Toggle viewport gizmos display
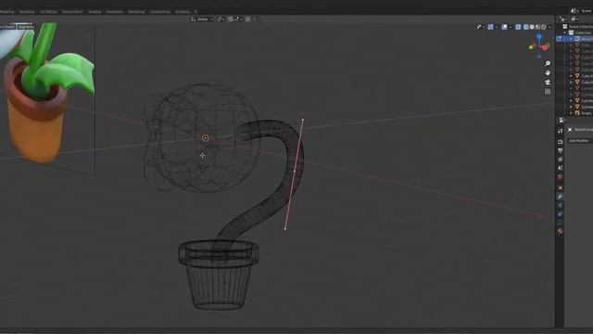Image resolution: width=593 pixels, height=334 pixels. pos(490,27)
